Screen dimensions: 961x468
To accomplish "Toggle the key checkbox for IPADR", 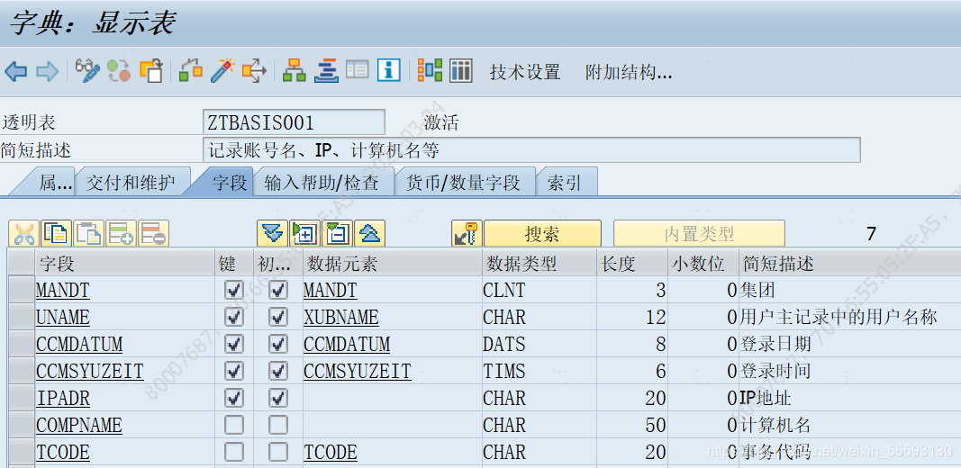I will pyautogui.click(x=233, y=398).
